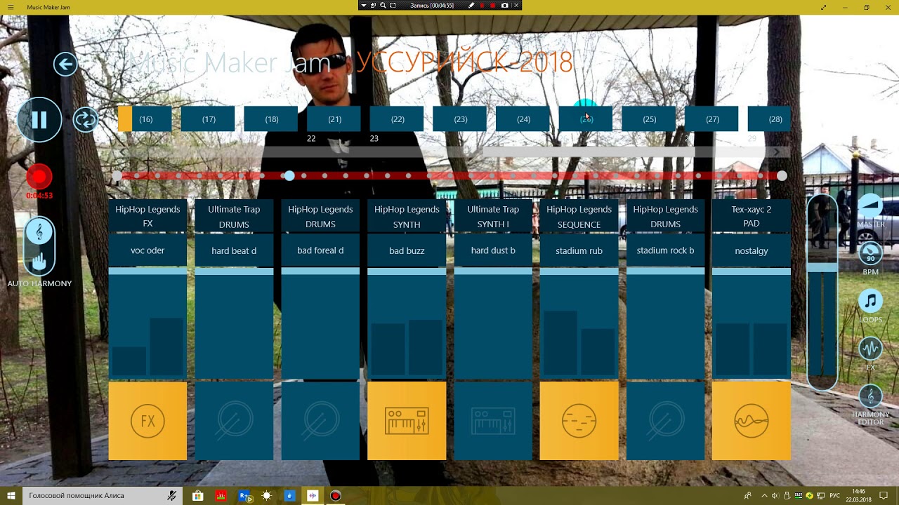Toggle the Auto Harmony switch
Viewport: 899px width, 505px height.
click(39, 246)
